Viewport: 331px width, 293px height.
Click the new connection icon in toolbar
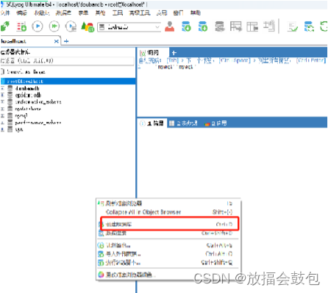(x=5, y=26)
